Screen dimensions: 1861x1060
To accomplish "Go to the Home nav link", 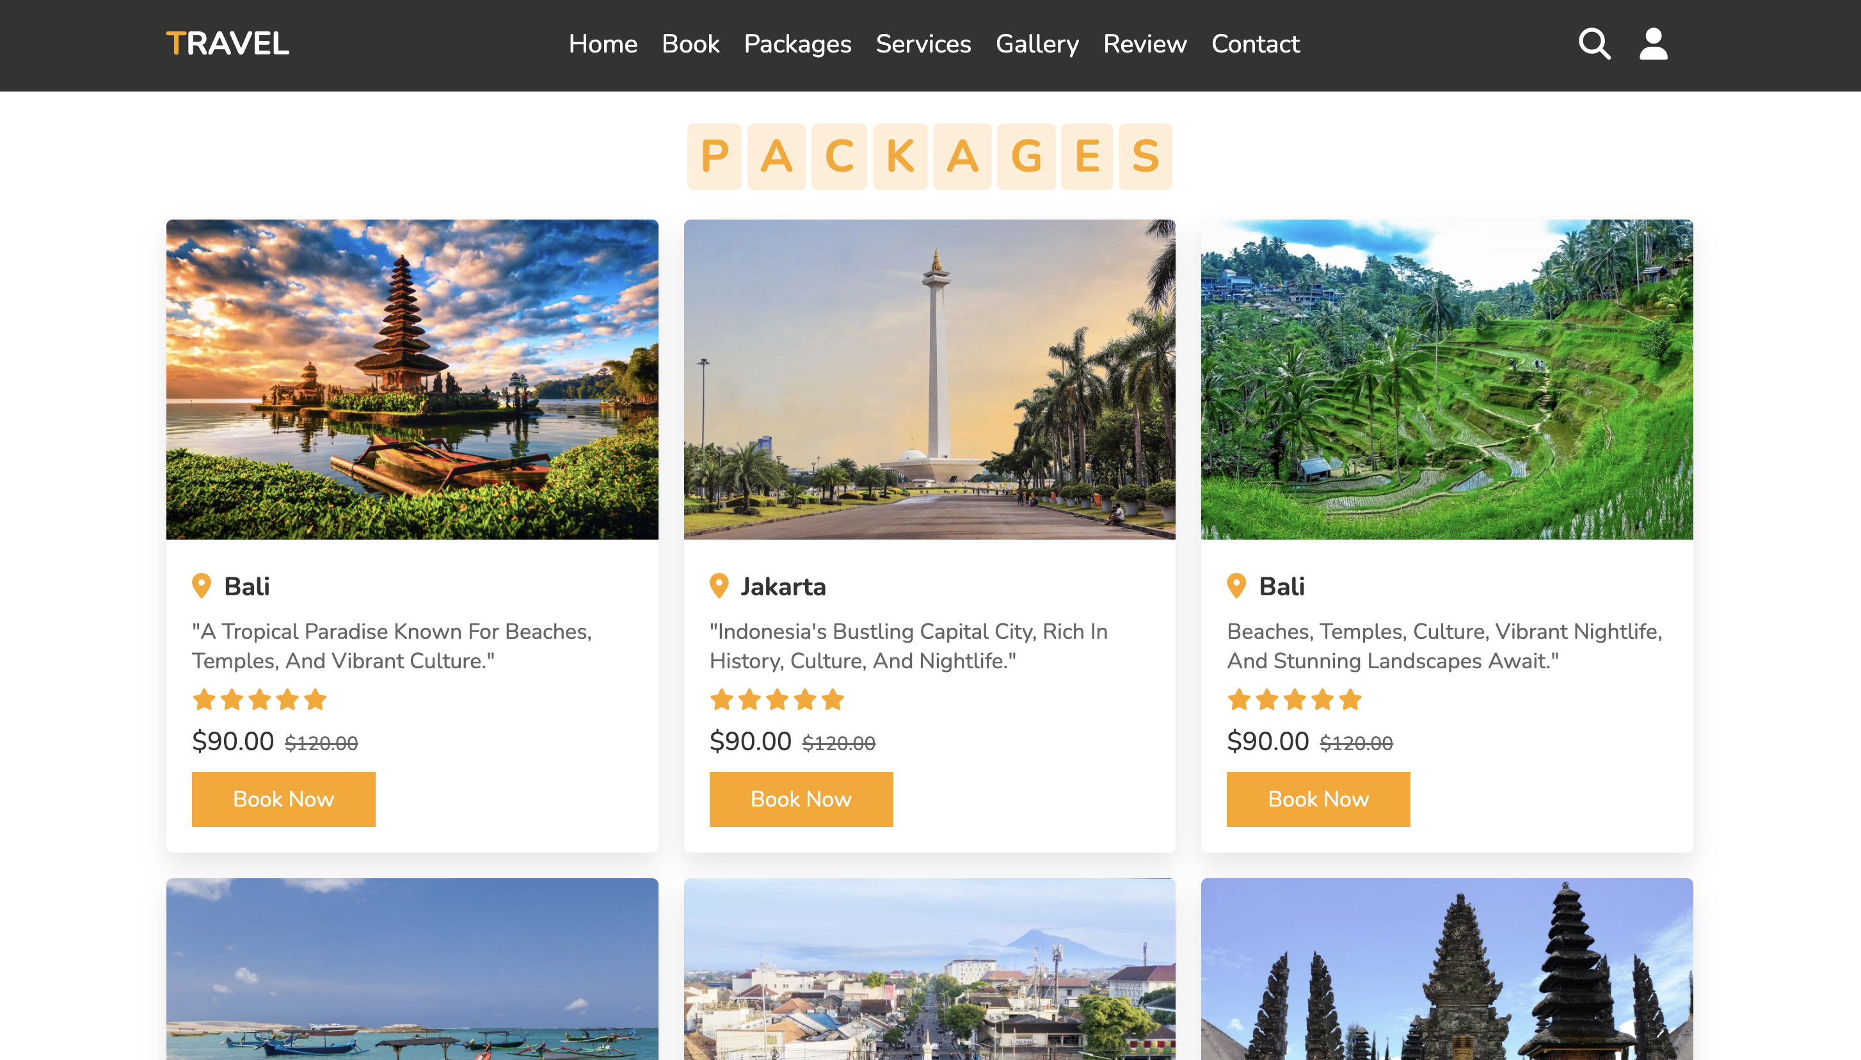I will click(x=603, y=44).
